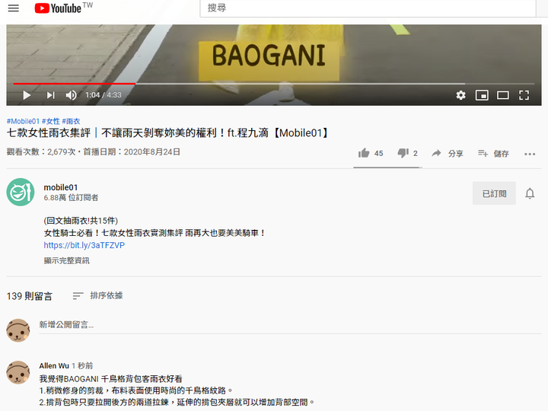
Task: Open Allen Wu commenter avatar
Action: point(18,372)
